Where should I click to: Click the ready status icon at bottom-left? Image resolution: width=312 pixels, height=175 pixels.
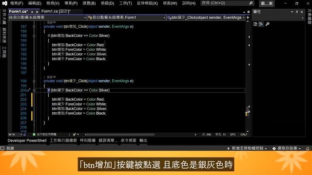click(x=2, y=148)
